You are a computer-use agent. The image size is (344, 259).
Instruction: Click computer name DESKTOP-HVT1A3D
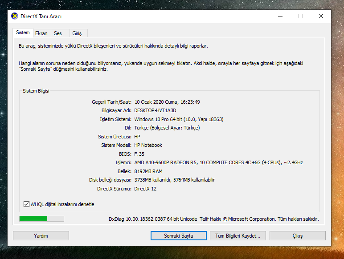point(156,110)
